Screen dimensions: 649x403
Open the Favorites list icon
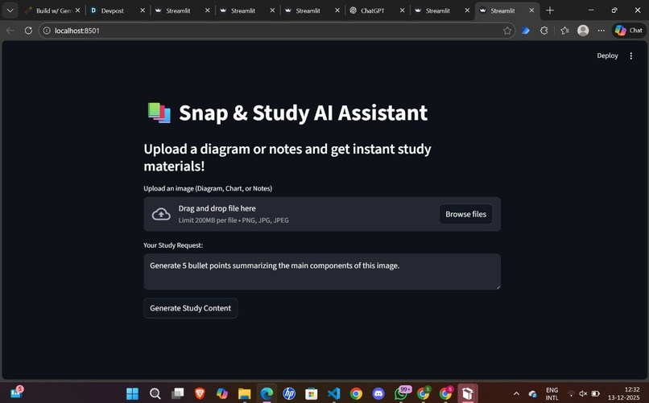tap(564, 31)
